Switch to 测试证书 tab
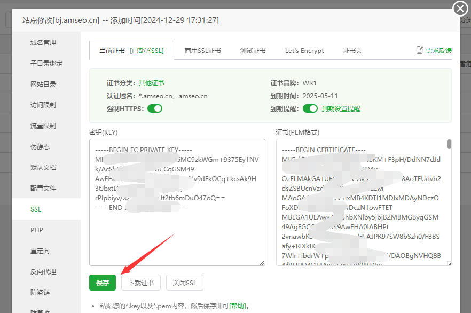Viewport: 471px width, 313px height. 253,50
